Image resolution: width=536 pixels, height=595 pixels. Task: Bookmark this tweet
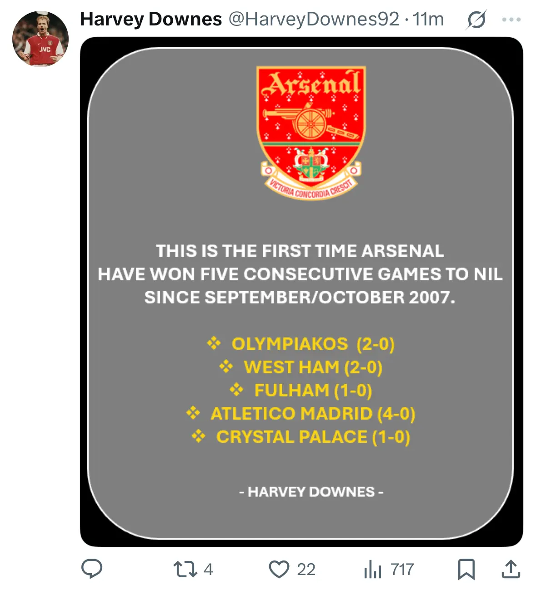(x=466, y=569)
